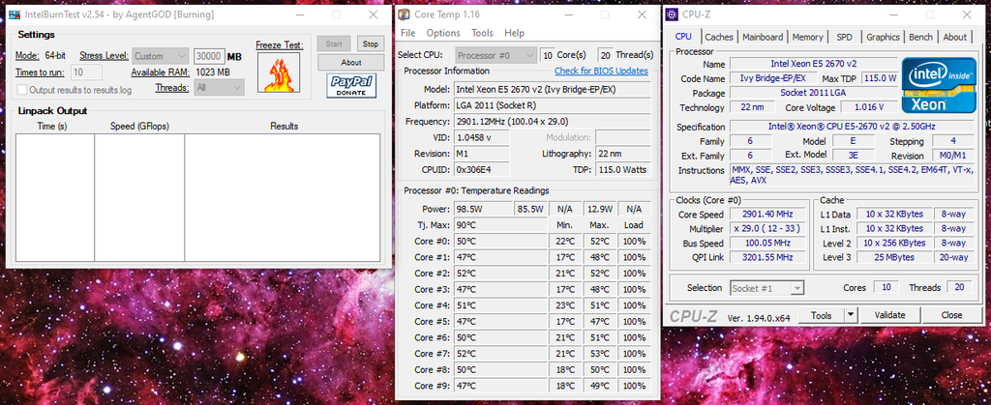
Task: Open the Select CPU processor dropdown
Action: pyautogui.click(x=496, y=55)
